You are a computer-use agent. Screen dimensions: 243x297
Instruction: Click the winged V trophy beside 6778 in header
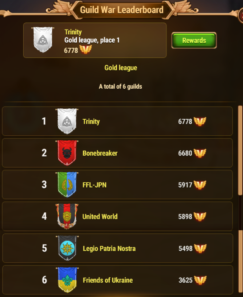pyautogui.click(x=86, y=50)
